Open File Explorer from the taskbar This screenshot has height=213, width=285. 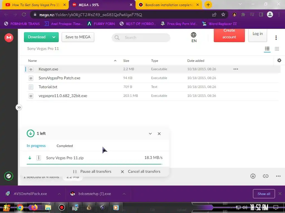pyautogui.click(x=48, y=207)
